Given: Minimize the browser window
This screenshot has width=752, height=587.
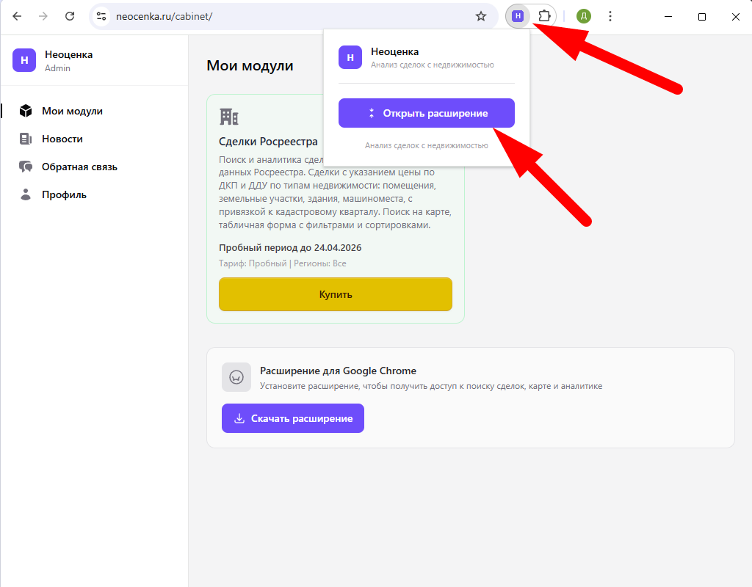Looking at the screenshot, I should pos(668,16).
